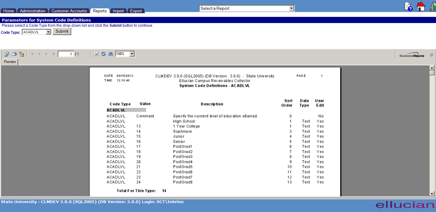Screen dimensions: 436x212
Task: Switch to the Home tab
Action: (8, 11)
